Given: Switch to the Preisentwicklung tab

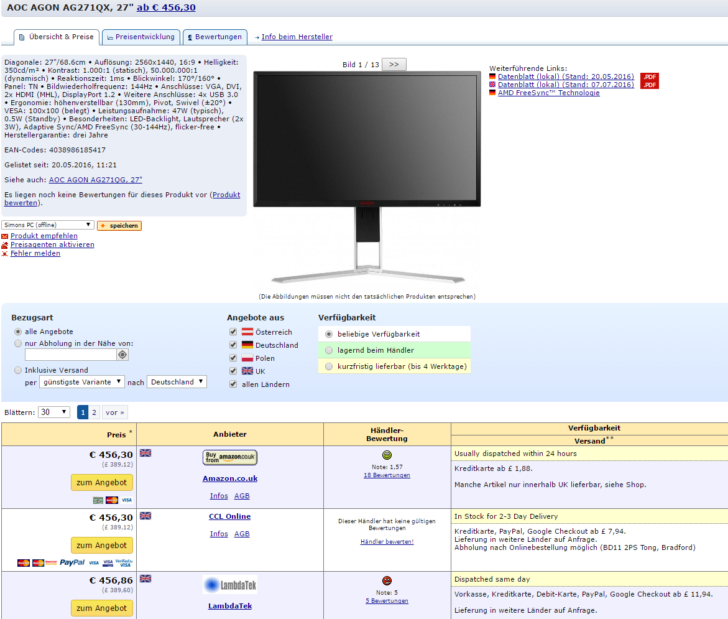Looking at the screenshot, I should pos(141,37).
